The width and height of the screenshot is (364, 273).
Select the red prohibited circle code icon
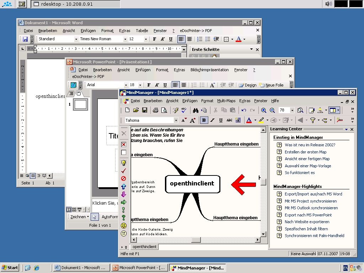click(124, 178)
